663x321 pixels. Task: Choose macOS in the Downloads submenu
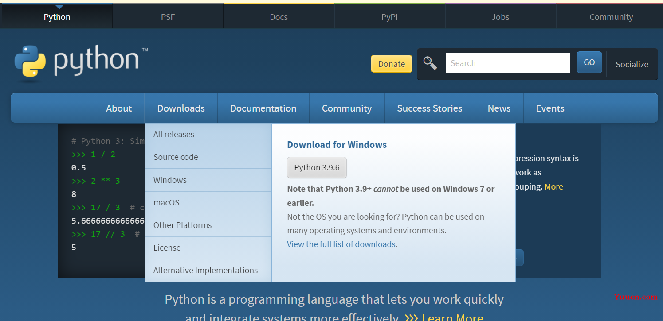click(x=208, y=203)
